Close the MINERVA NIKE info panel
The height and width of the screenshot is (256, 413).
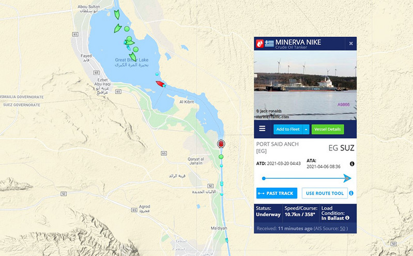pyautogui.click(x=351, y=43)
